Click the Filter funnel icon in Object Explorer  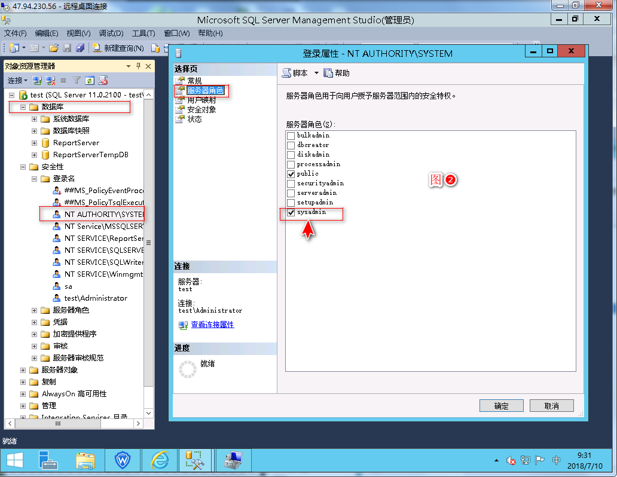77,81
